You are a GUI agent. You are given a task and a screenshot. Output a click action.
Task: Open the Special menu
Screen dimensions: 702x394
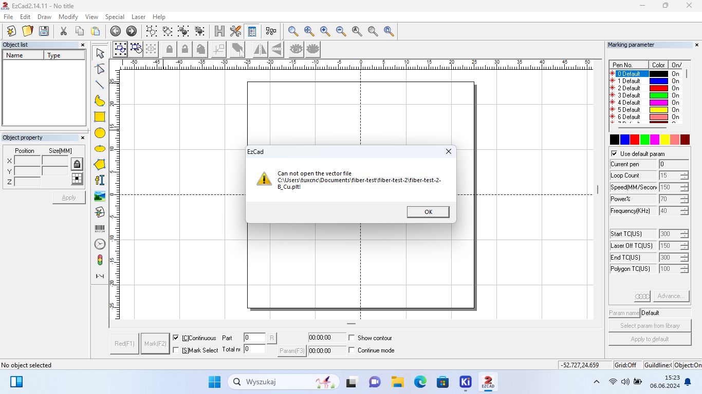click(115, 17)
